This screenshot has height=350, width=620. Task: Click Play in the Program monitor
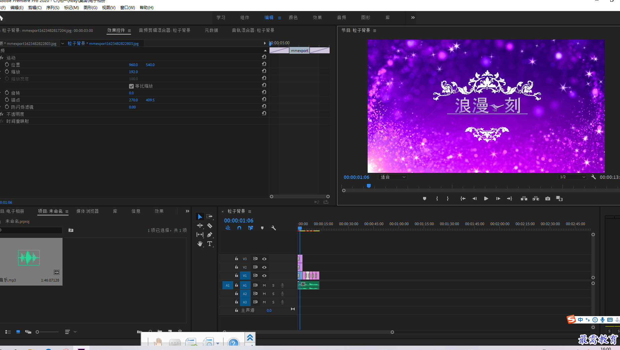tap(486, 199)
